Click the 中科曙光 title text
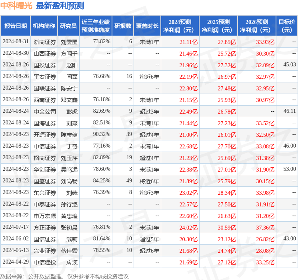 pos(16,6)
